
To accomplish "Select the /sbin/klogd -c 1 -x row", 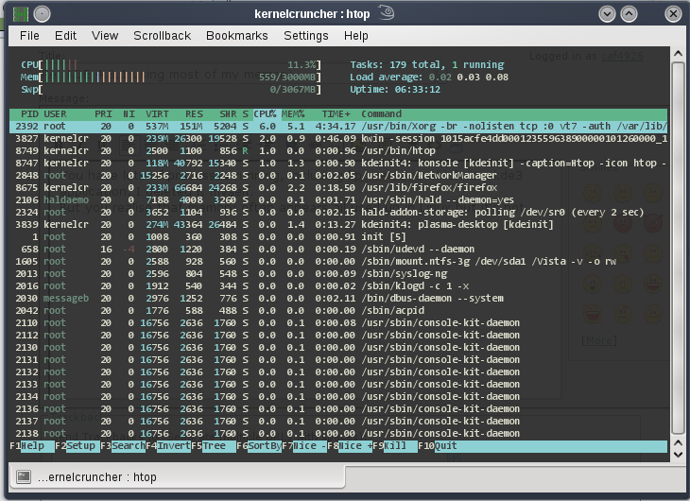I will coord(338,286).
